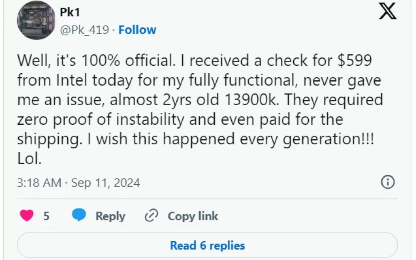Click the Pk1 display name
This screenshot has height=260, width=416.
click(x=70, y=12)
